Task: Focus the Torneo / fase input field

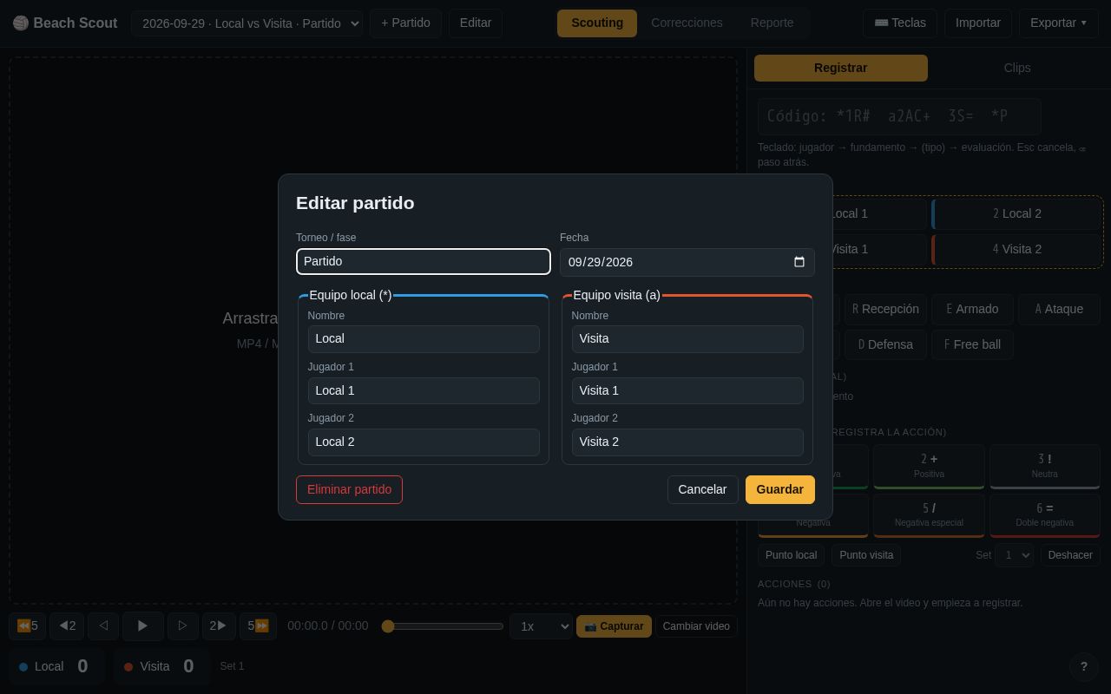Action: pos(424,262)
